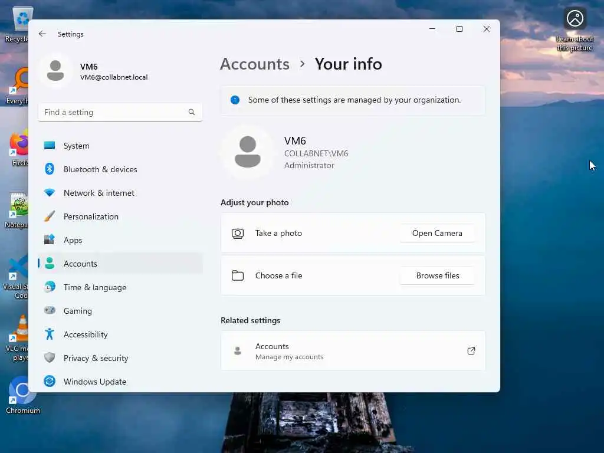The height and width of the screenshot is (453, 604).
Task: Select Privacy & security category
Action: pos(120,358)
